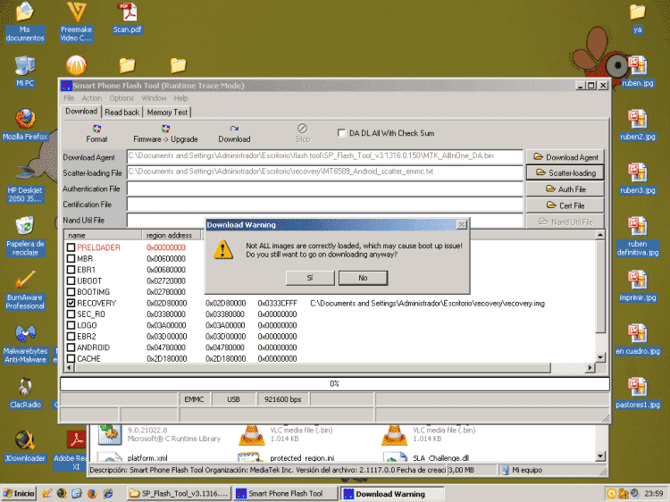
Task: Launch BurnAware Professional shortcut
Action: (25, 290)
